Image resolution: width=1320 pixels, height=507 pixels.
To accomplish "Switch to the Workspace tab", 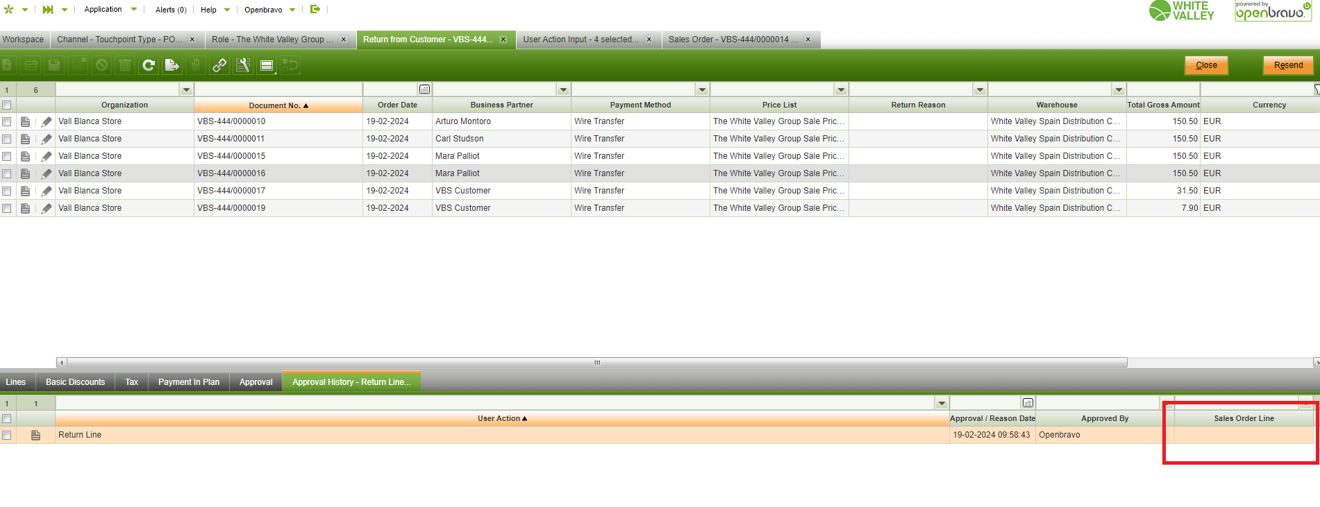I will [23, 40].
